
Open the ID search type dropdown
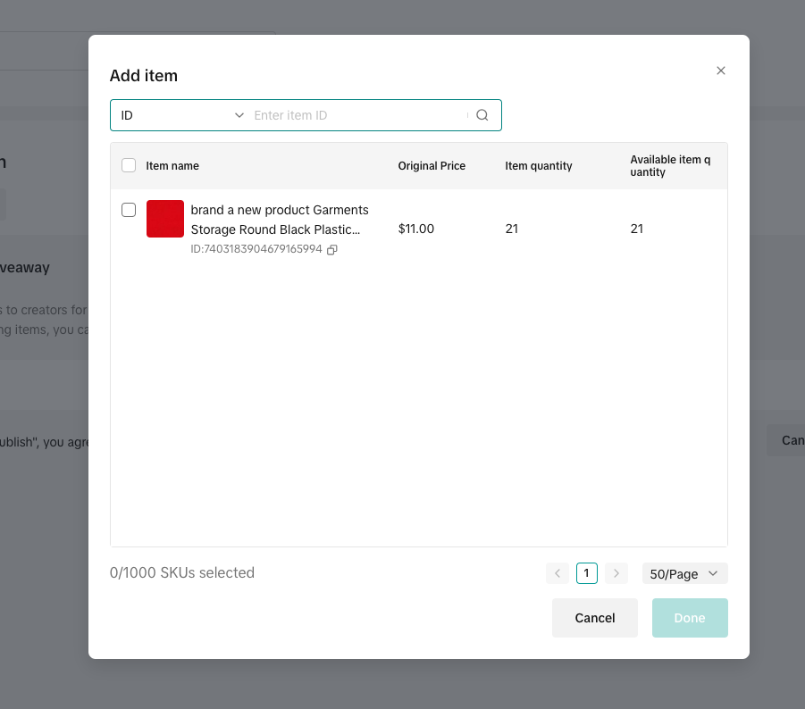click(182, 115)
